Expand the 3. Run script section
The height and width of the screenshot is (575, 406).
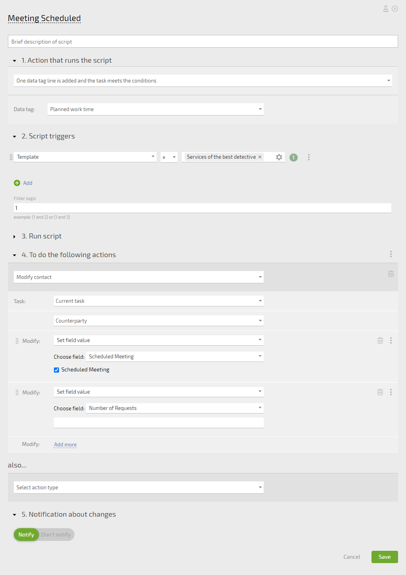(42, 236)
